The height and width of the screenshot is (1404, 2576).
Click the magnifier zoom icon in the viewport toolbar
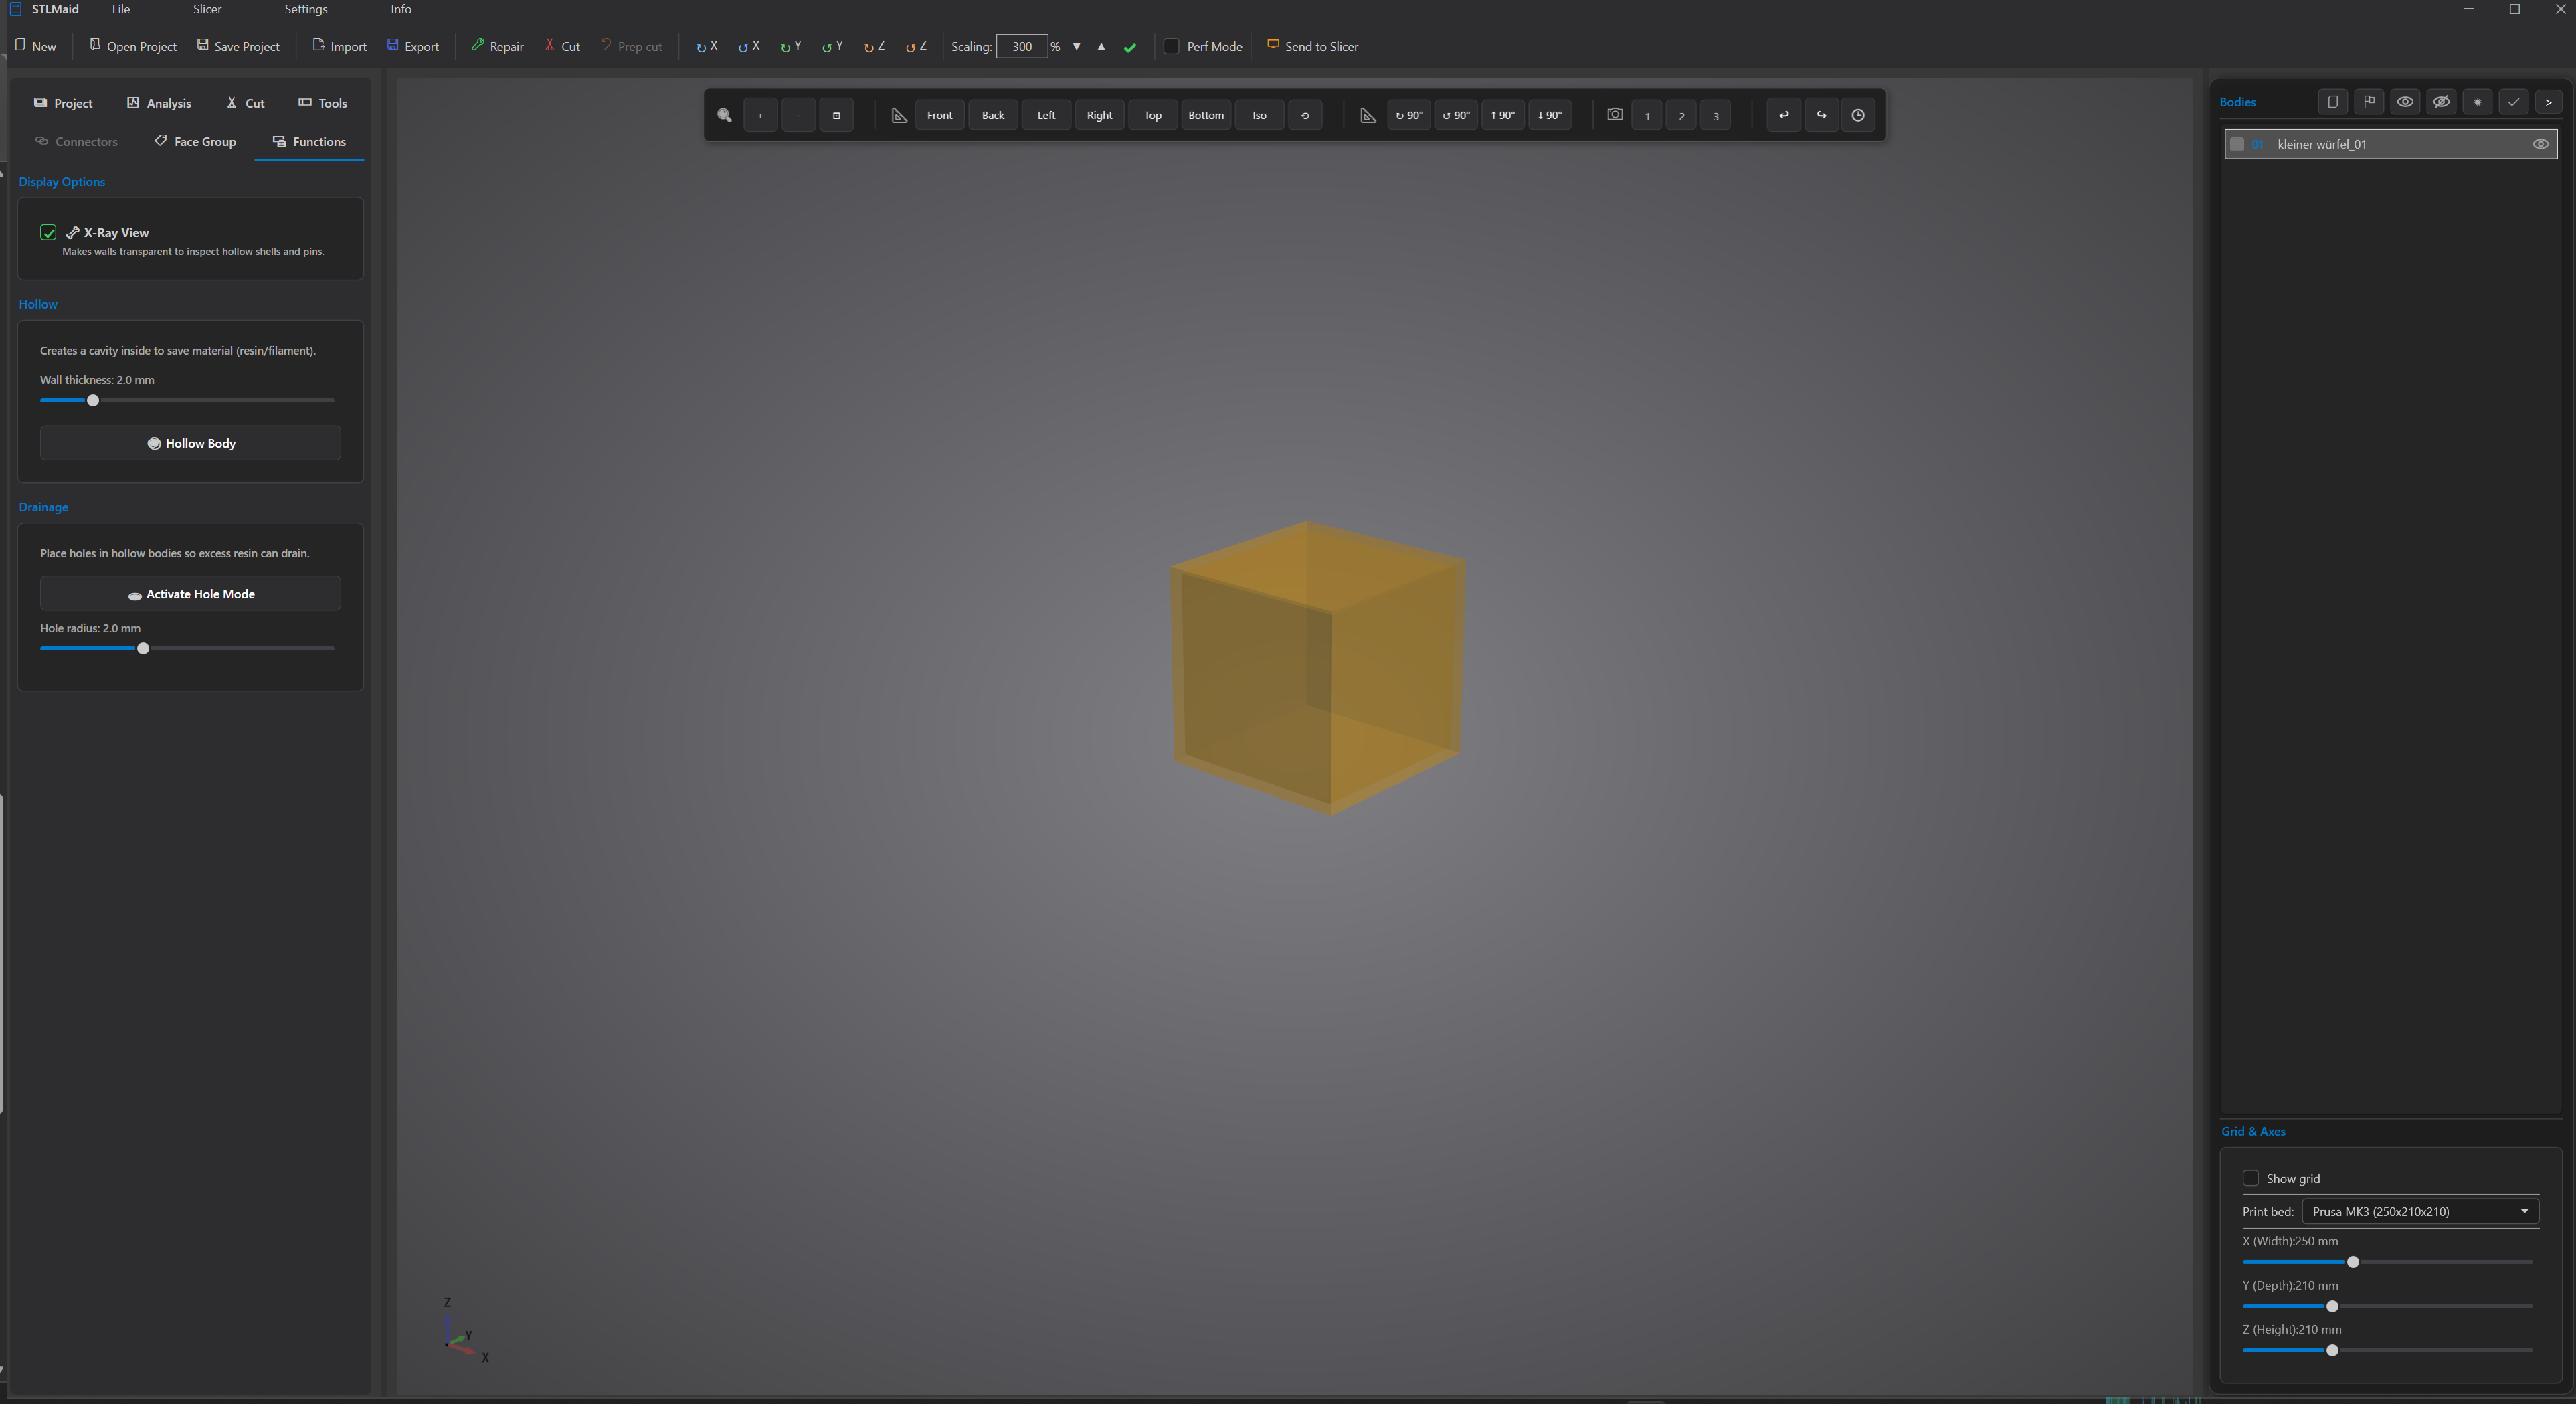coord(725,116)
